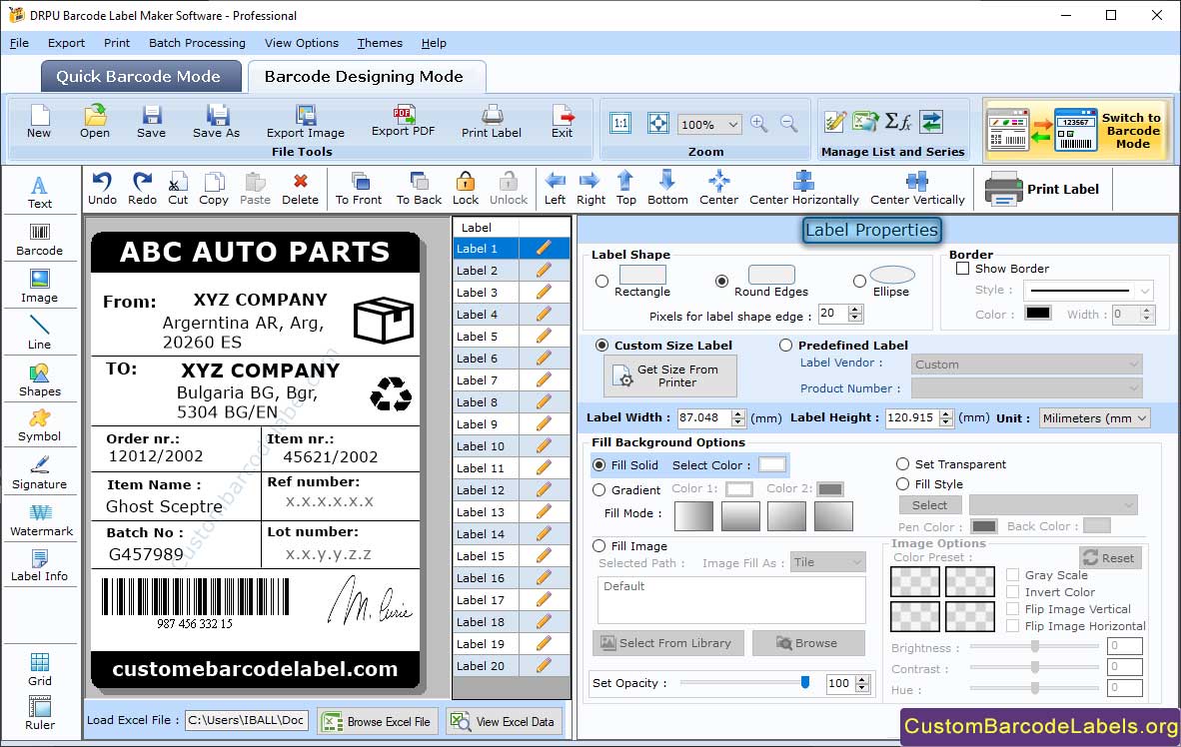Select the Set Transparent option
The height and width of the screenshot is (747, 1181).
point(902,463)
